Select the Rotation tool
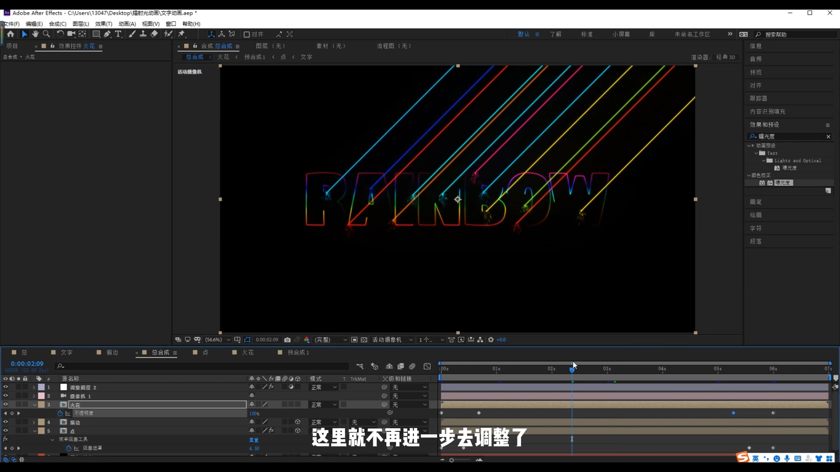 point(60,34)
